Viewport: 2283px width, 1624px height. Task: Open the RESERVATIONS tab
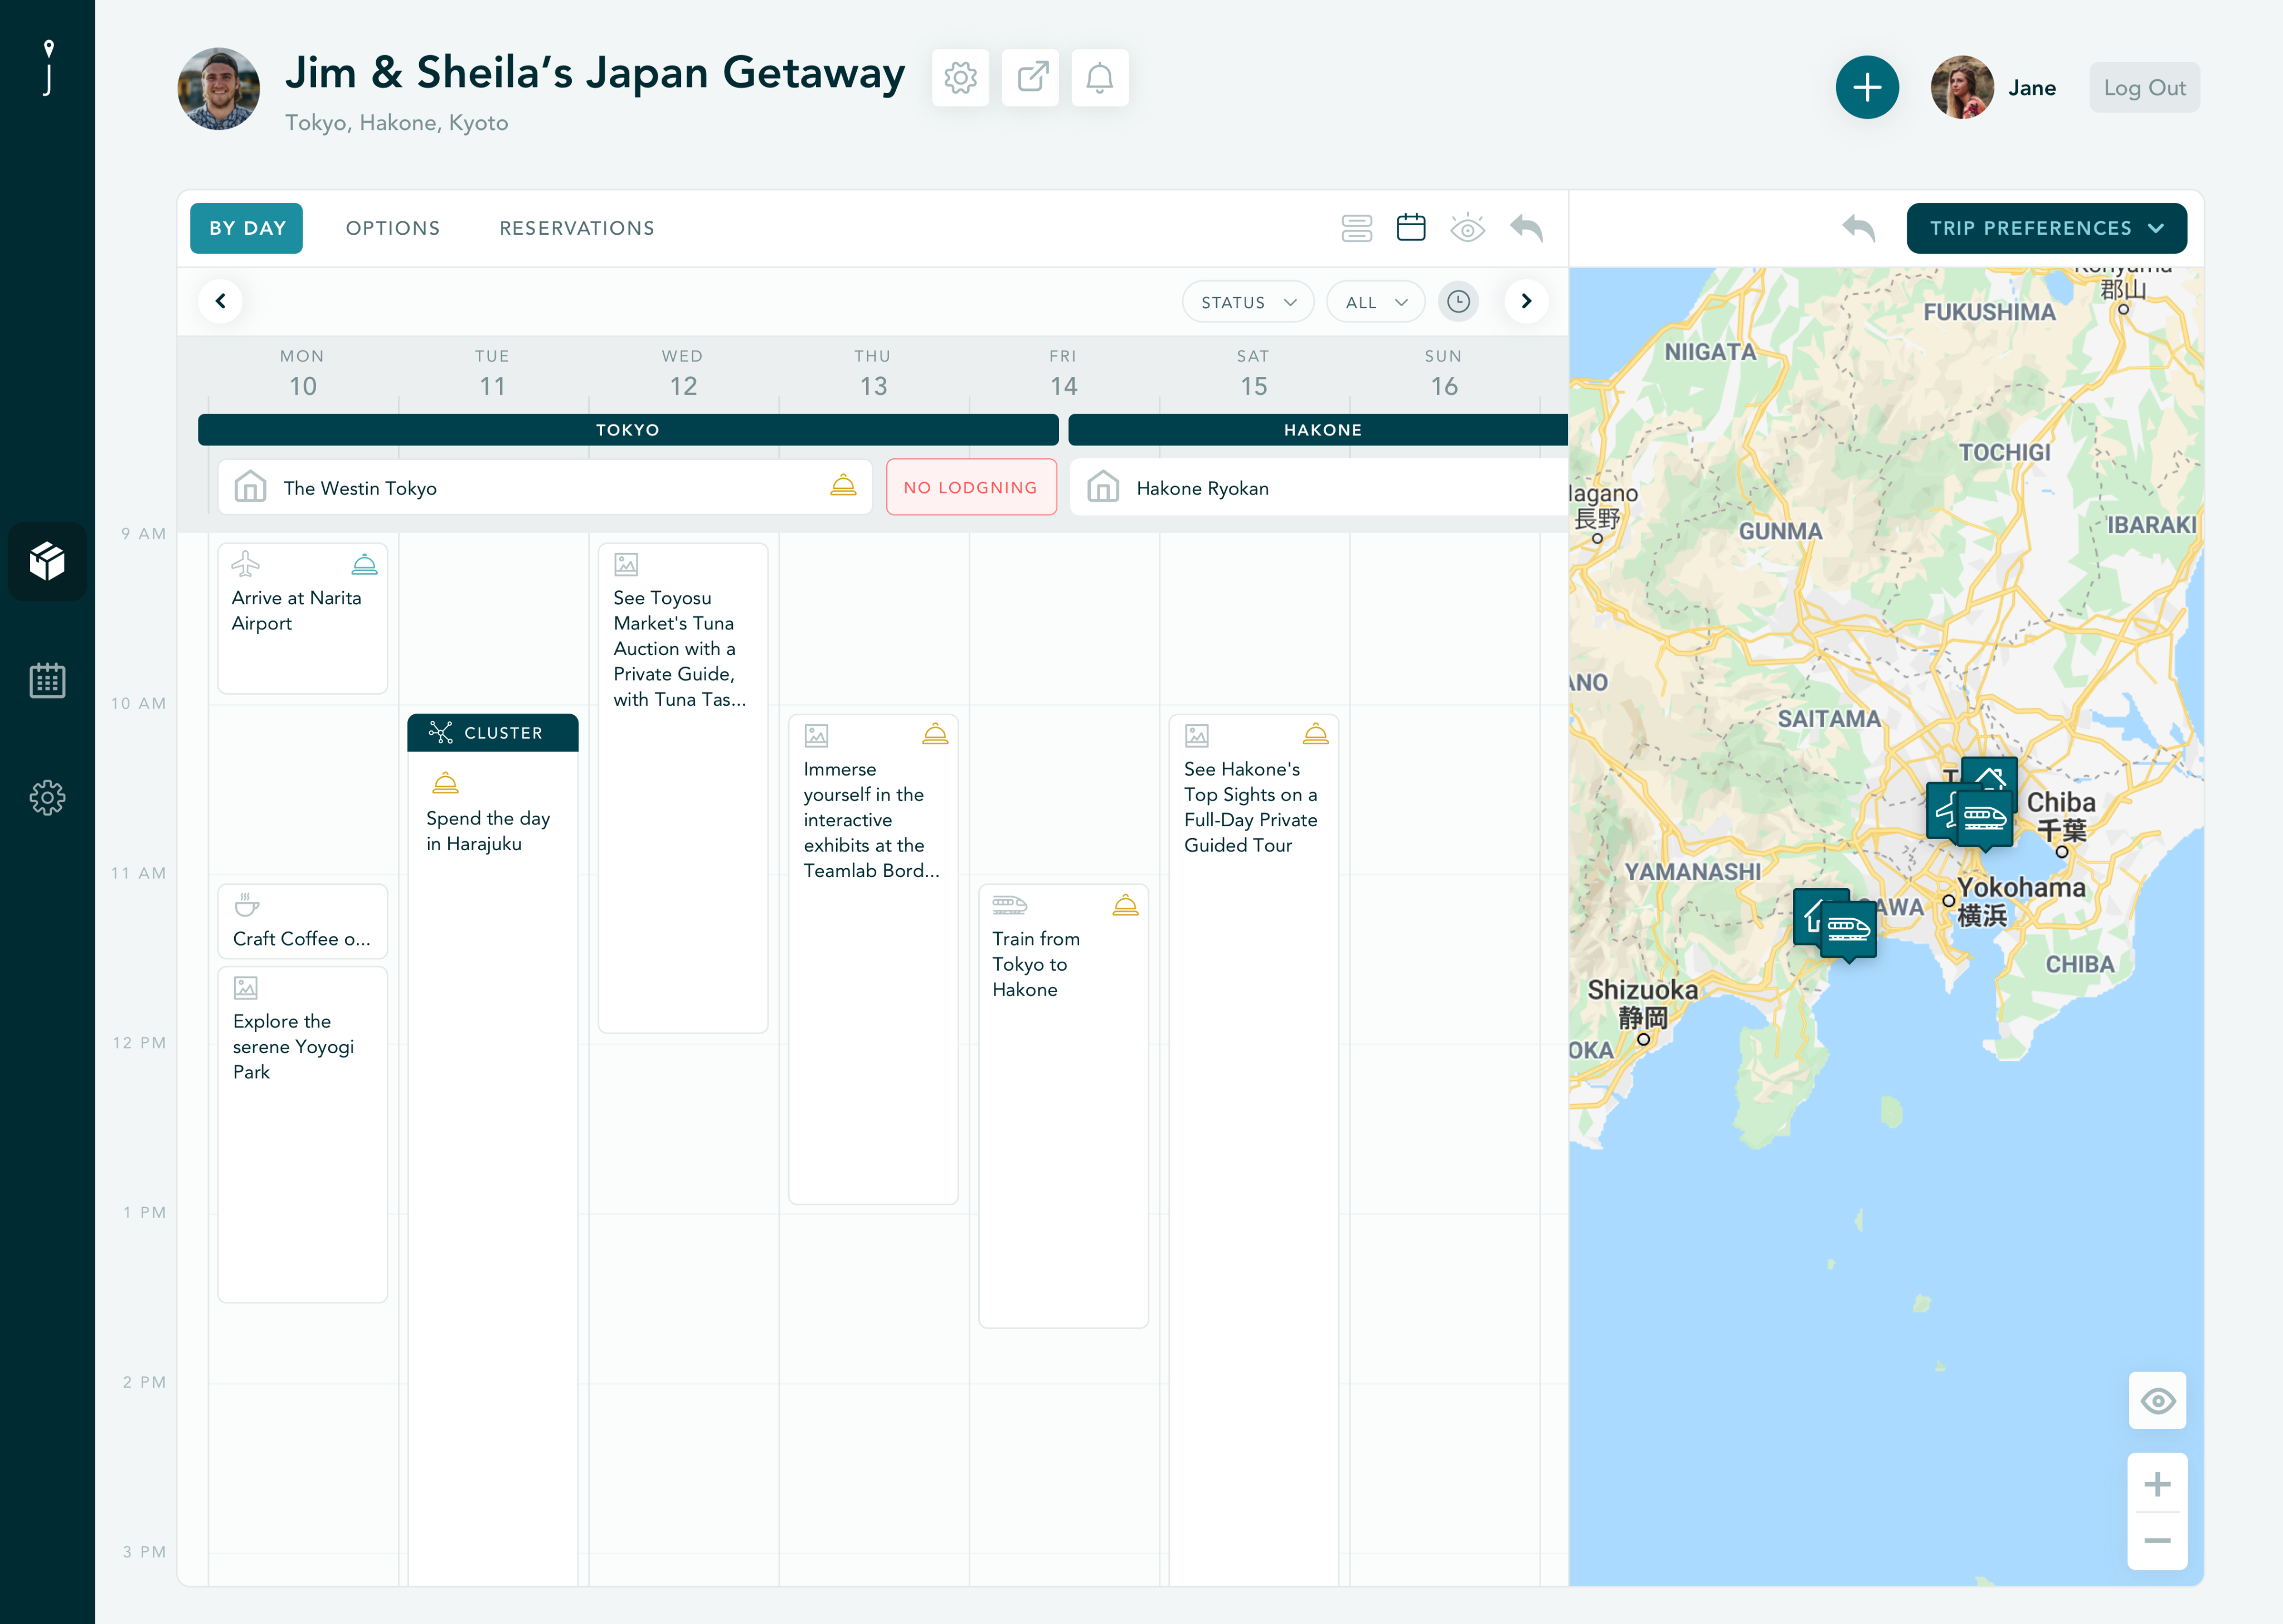click(577, 228)
